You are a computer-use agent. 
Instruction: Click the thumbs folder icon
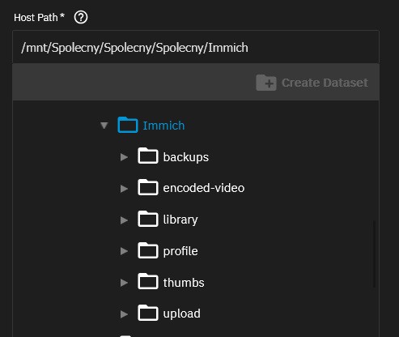click(148, 281)
